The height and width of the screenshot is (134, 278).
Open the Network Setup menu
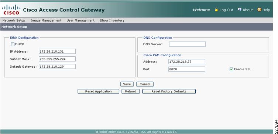coord(14,21)
